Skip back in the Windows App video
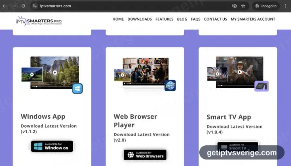This screenshot has width=291, height=166. [48, 73]
